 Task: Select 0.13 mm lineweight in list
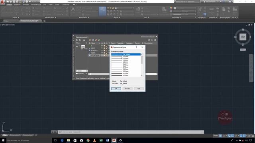coord(126,63)
